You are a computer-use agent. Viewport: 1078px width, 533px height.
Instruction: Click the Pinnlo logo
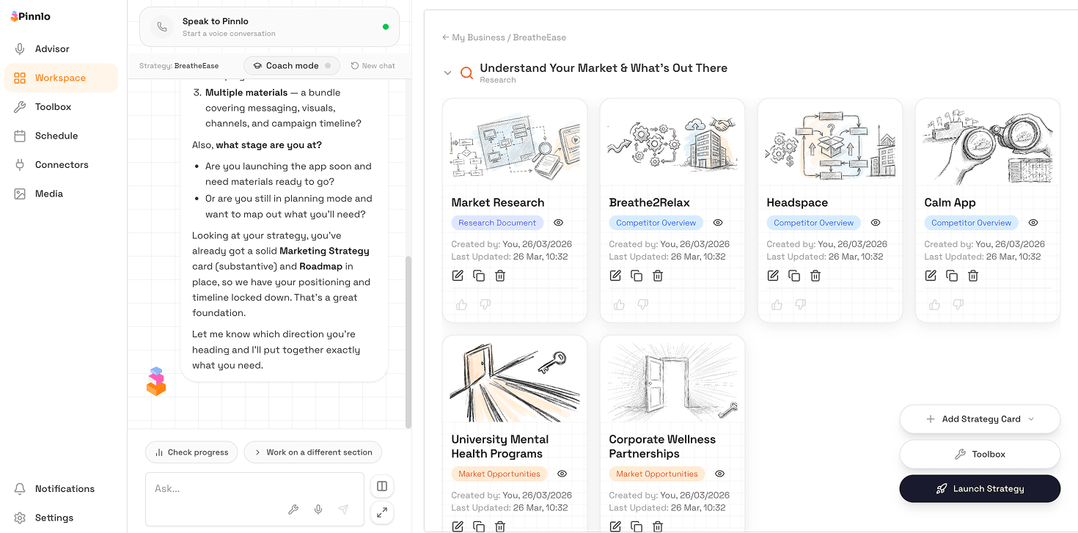click(x=31, y=16)
